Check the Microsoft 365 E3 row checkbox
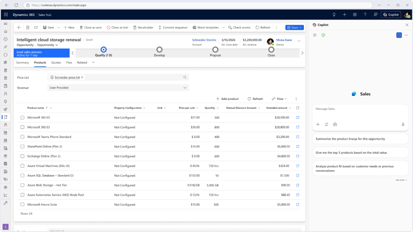This screenshot has height=232, width=413. 22,127
